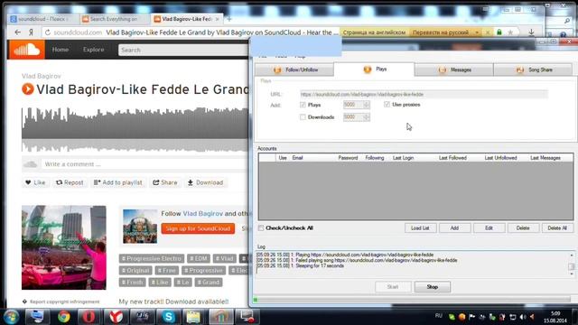Open Opera from taskbar

coord(89,317)
